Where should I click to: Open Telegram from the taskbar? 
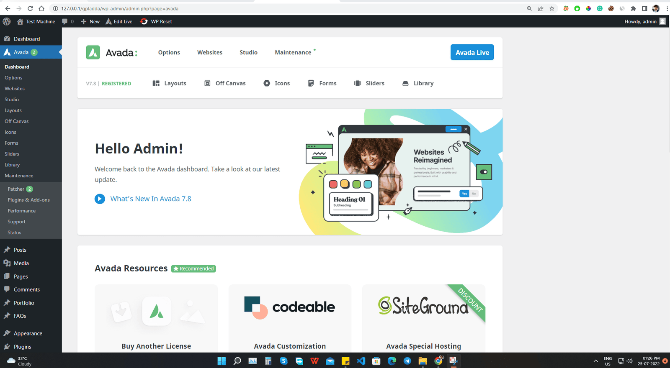407,360
